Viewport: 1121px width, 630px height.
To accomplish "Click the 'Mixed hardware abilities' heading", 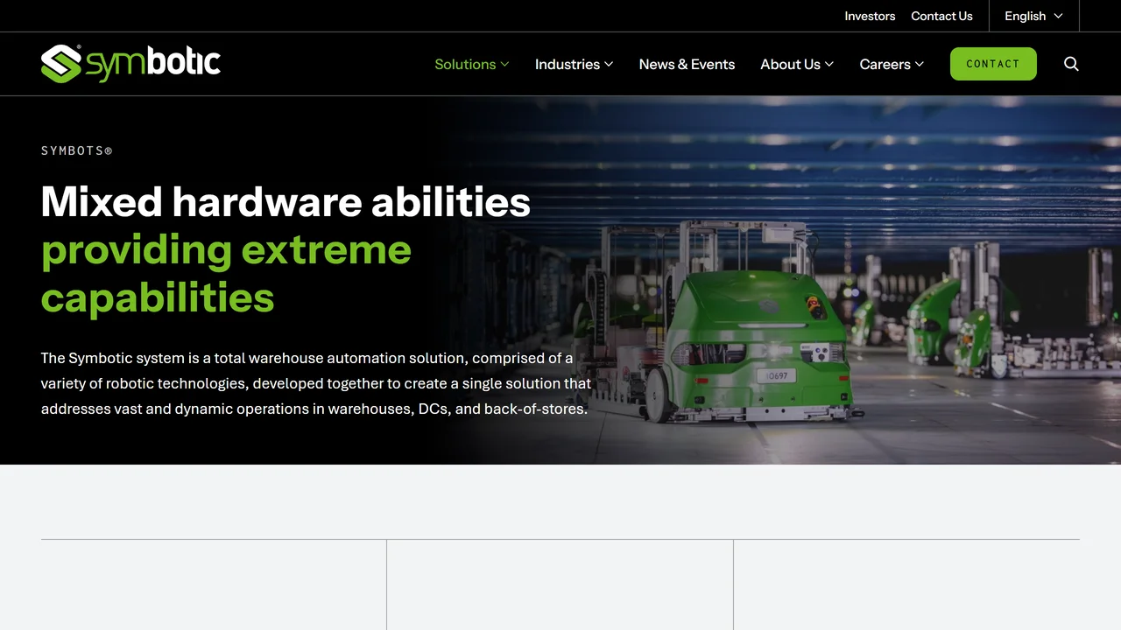I will (286, 201).
